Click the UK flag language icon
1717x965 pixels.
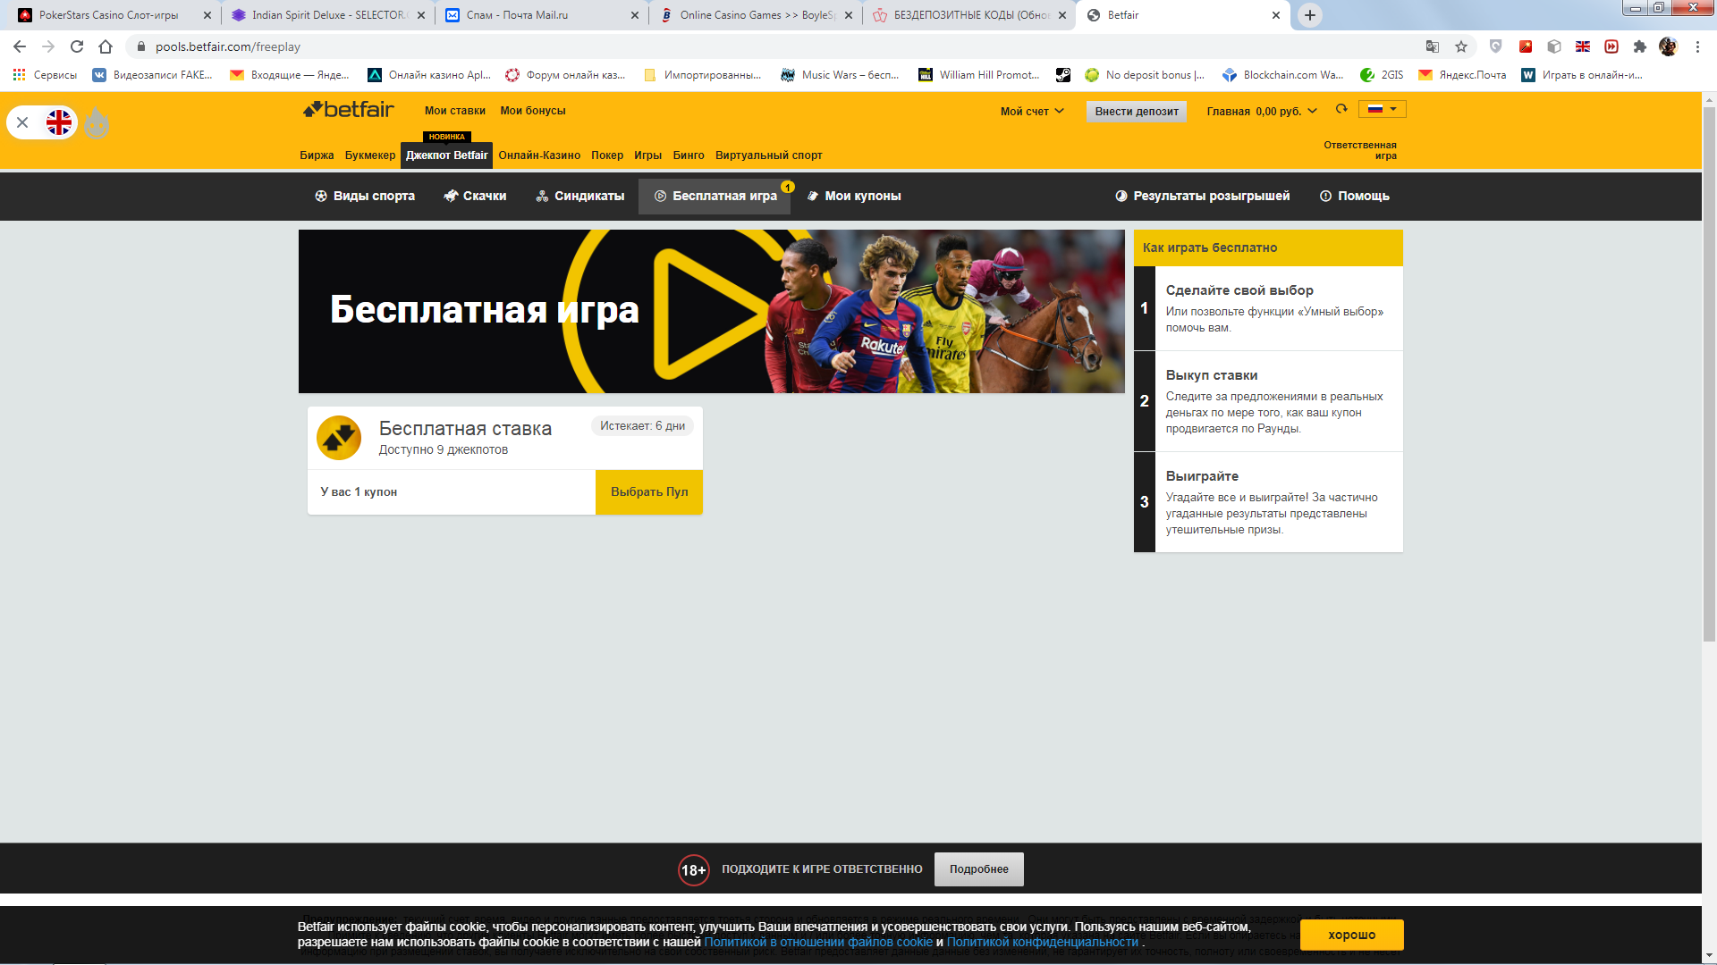pyautogui.click(x=59, y=122)
